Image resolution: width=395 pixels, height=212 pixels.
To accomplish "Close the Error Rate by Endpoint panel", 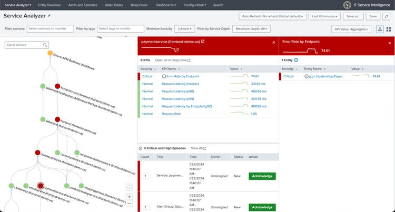I will 390,42.
